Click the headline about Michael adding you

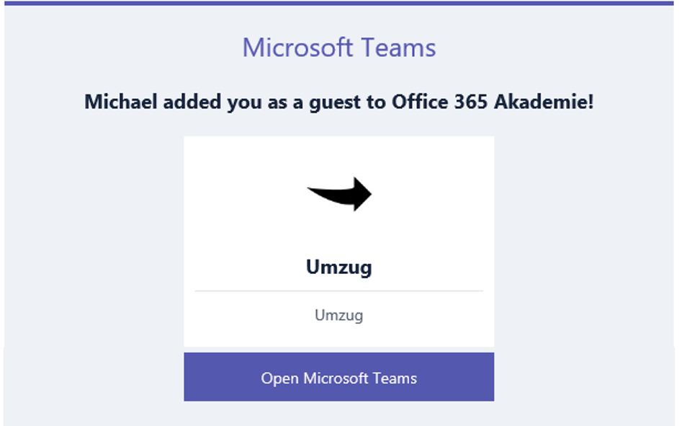(339, 102)
